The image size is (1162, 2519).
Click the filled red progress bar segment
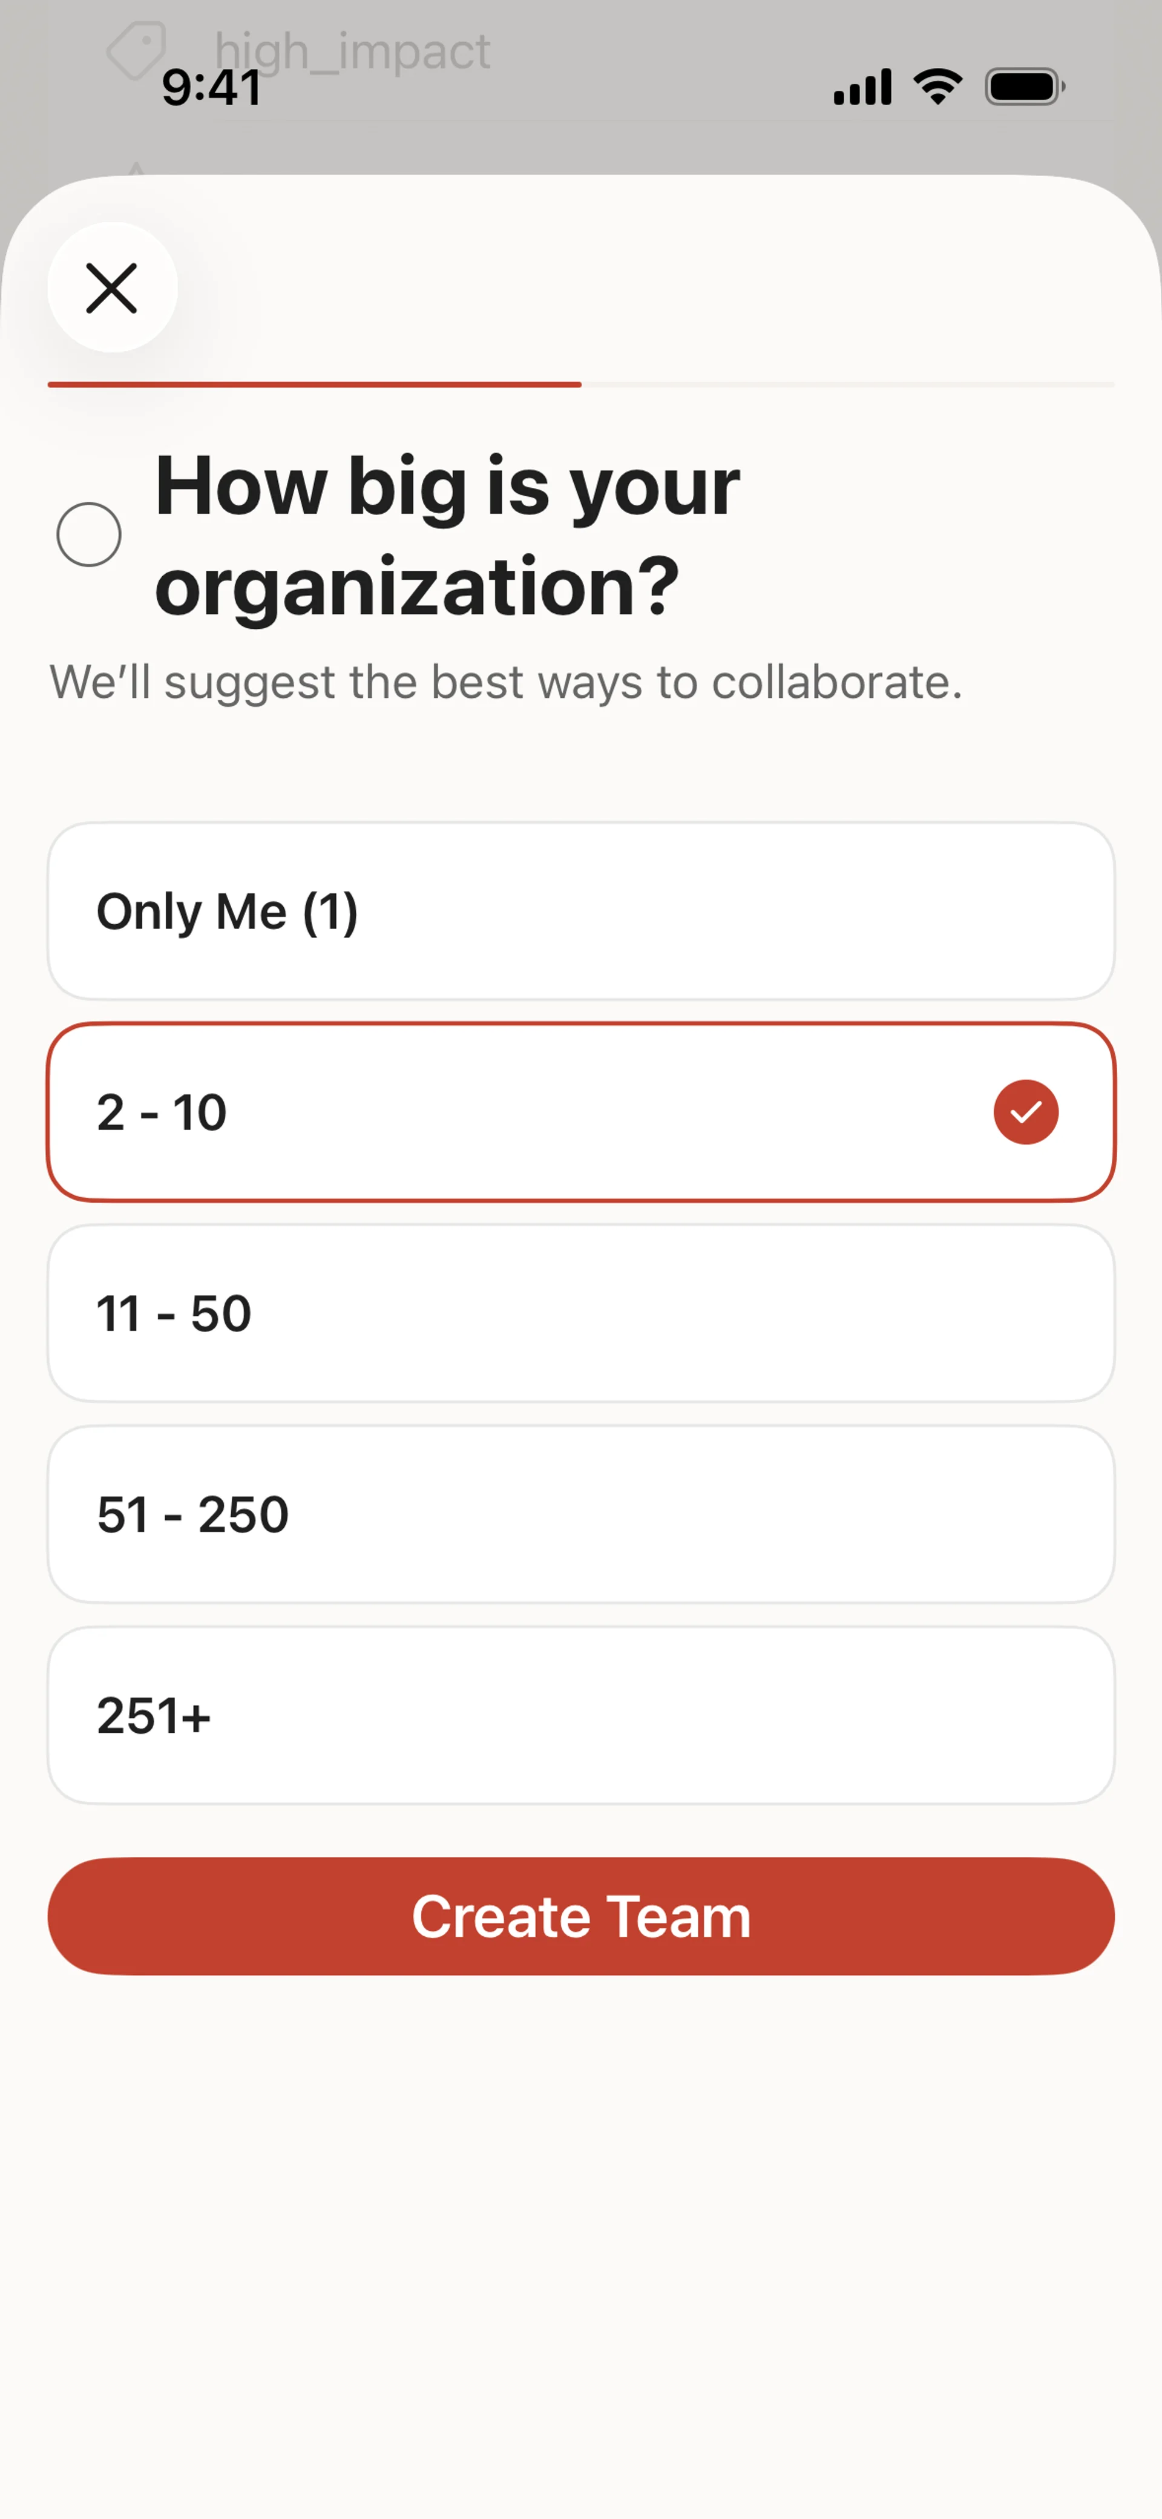tap(314, 384)
